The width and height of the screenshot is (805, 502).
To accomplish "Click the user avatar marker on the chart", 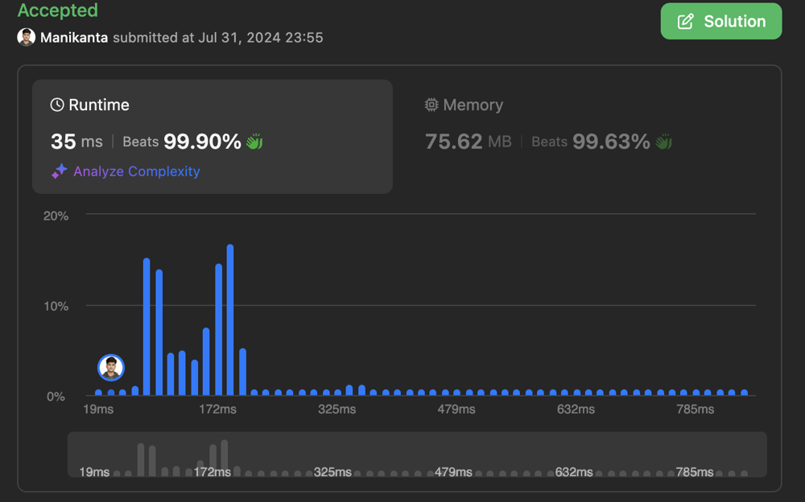I will point(111,368).
